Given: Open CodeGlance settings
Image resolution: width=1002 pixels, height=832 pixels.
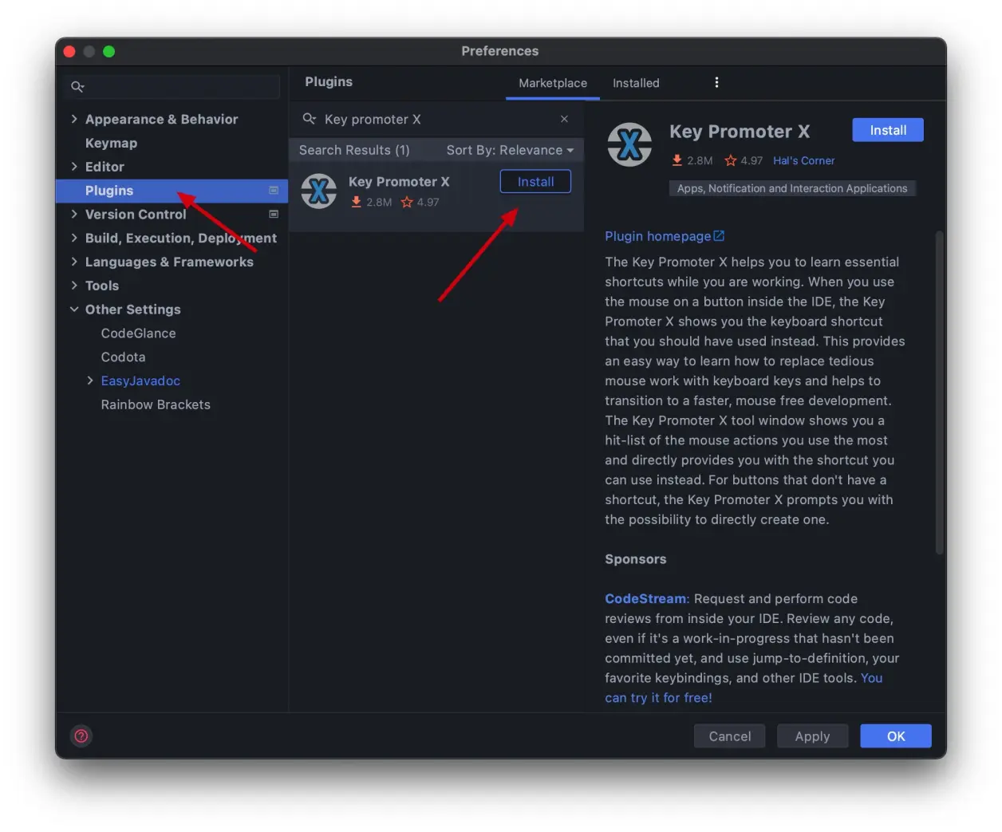Looking at the screenshot, I should point(138,333).
